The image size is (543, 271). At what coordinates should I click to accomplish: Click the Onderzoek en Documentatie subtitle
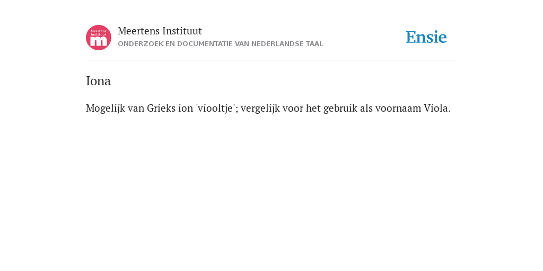(x=220, y=44)
